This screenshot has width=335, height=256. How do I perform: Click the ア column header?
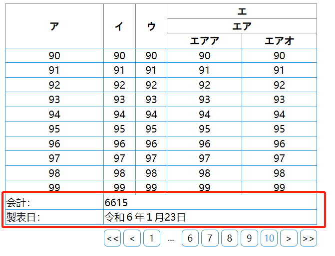54,26
